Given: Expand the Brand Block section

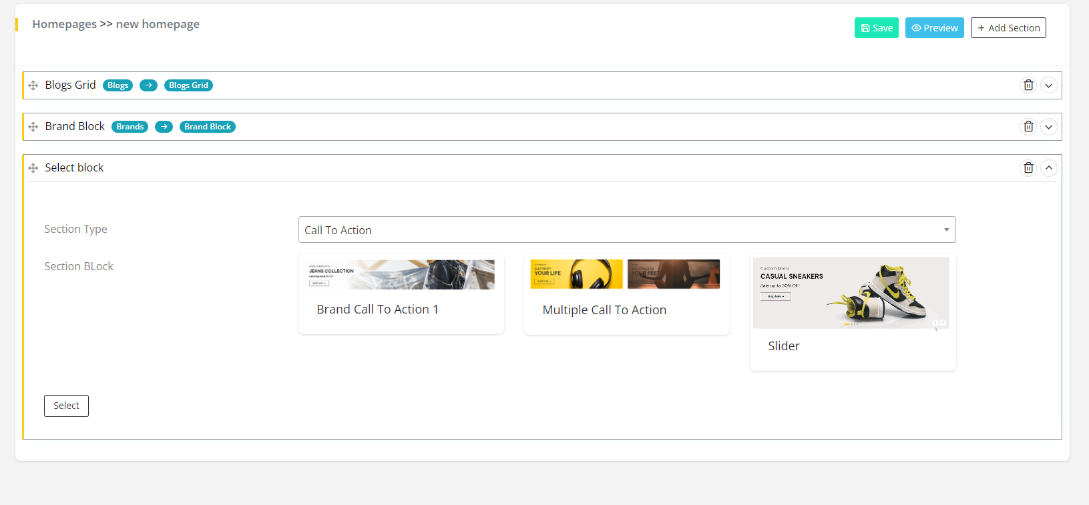Looking at the screenshot, I should pyautogui.click(x=1049, y=127).
